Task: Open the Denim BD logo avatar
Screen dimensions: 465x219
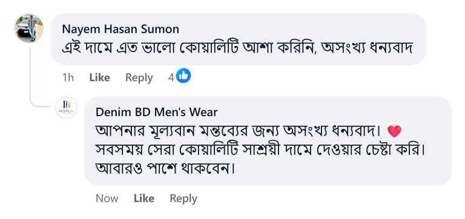Action: click(67, 108)
